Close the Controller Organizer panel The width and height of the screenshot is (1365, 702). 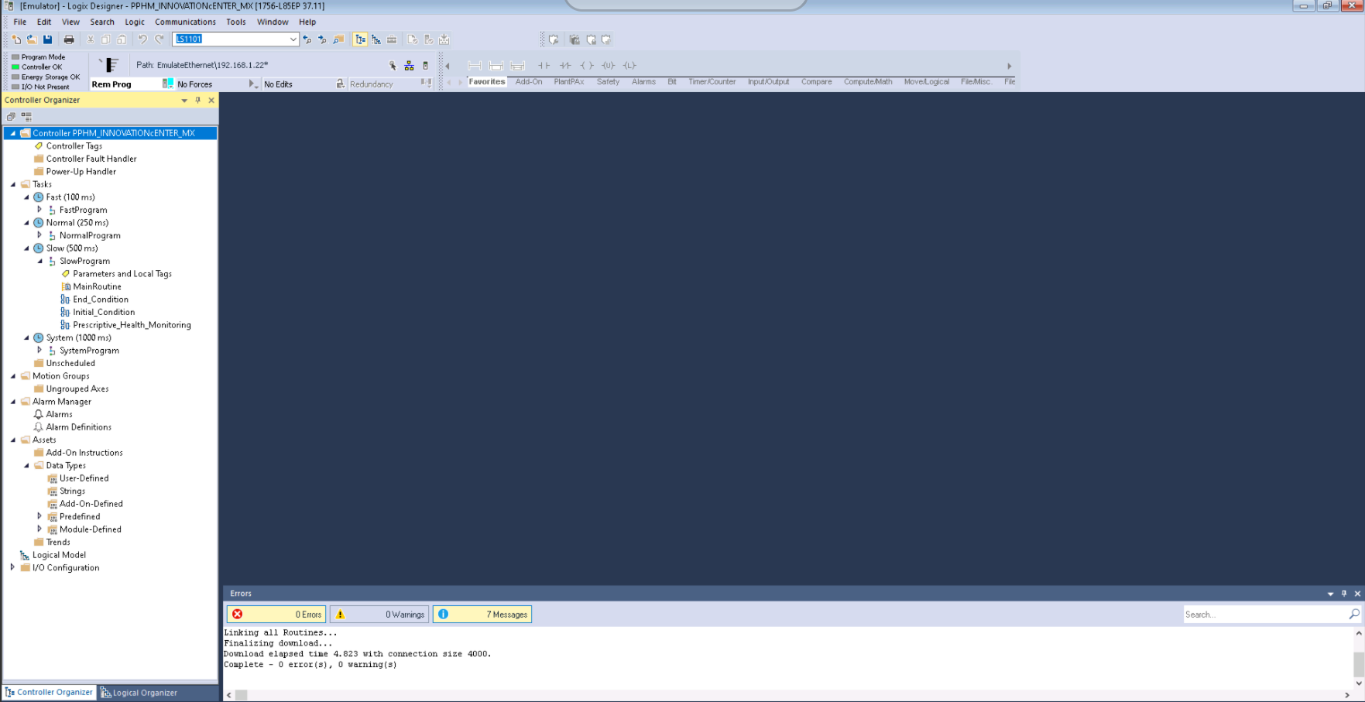(x=211, y=100)
